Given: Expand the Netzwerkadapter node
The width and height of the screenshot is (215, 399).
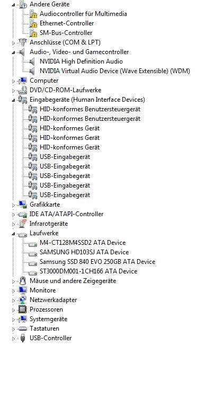Looking at the screenshot, I should pos(13,300).
